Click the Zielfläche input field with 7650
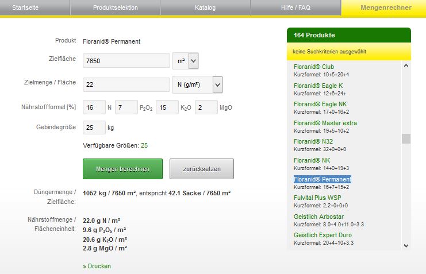 pos(126,60)
